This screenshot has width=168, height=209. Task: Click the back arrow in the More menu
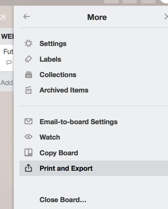26,17
